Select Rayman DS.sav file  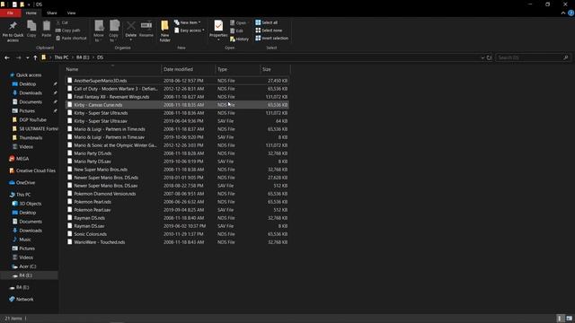click(x=178, y=226)
